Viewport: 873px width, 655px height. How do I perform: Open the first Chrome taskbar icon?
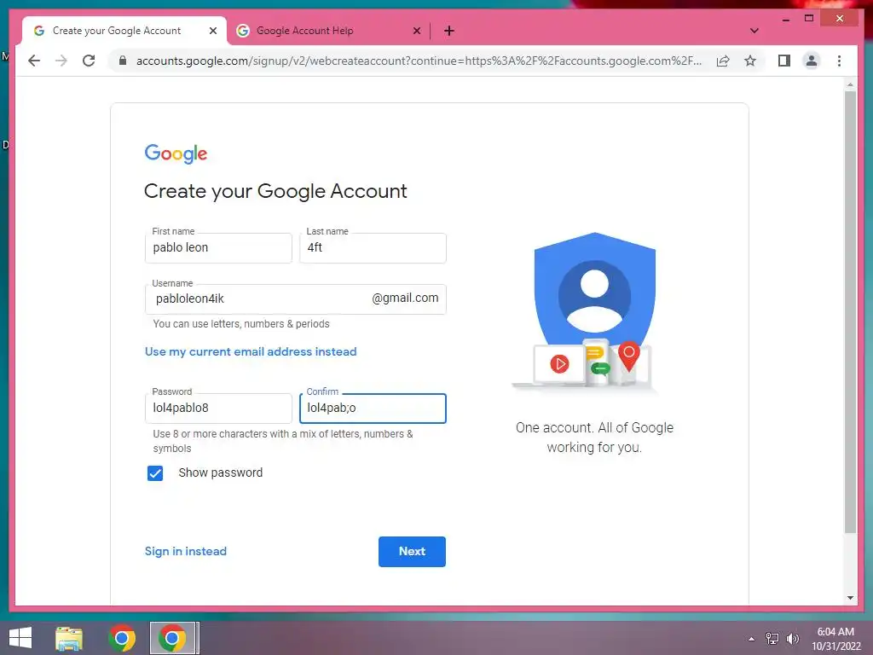122,638
